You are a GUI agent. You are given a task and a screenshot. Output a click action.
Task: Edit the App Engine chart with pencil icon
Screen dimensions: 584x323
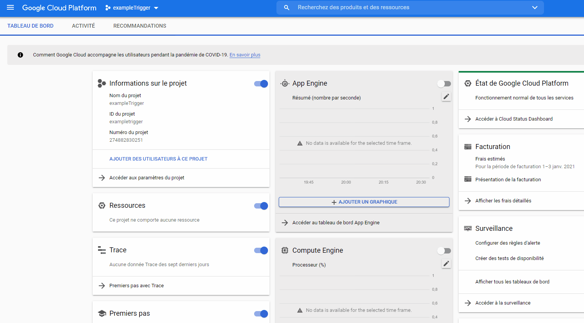[446, 97]
